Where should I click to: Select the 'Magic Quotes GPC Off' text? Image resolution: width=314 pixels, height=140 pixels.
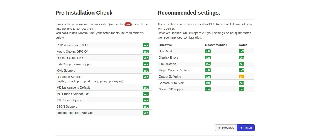point(72,52)
